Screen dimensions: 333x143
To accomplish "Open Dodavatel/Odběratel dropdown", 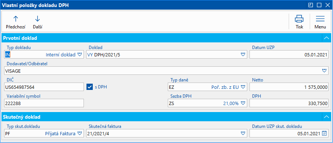I will click(324, 71).
